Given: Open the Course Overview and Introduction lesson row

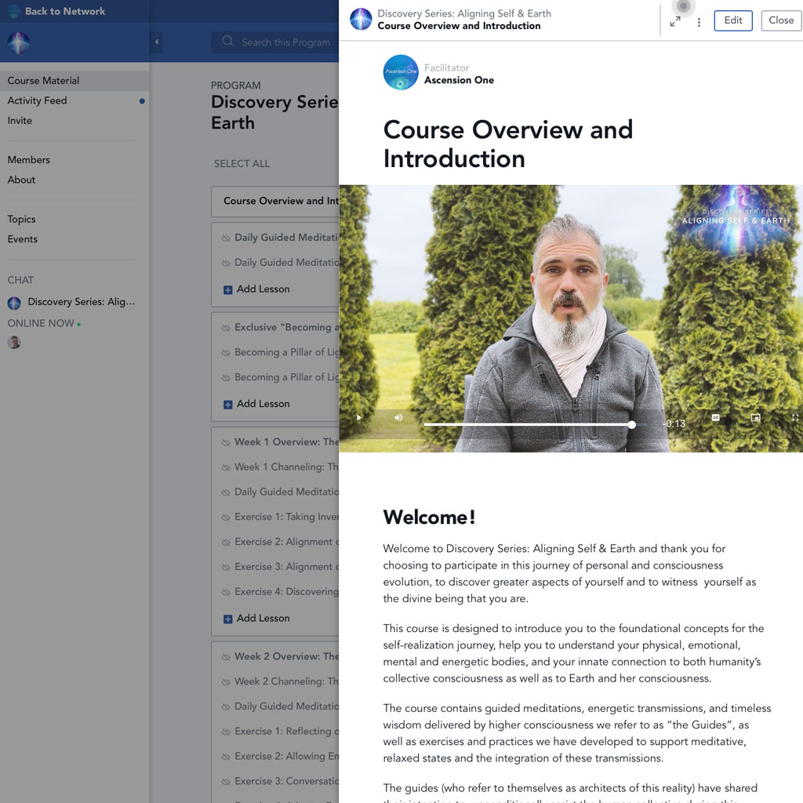Looking at the screenshot, I should (x=275, y=202).
